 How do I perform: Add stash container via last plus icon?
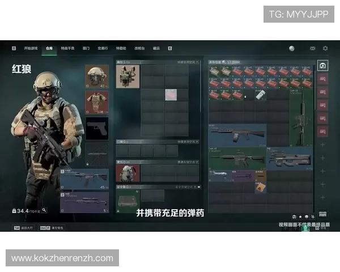point(322,197)
